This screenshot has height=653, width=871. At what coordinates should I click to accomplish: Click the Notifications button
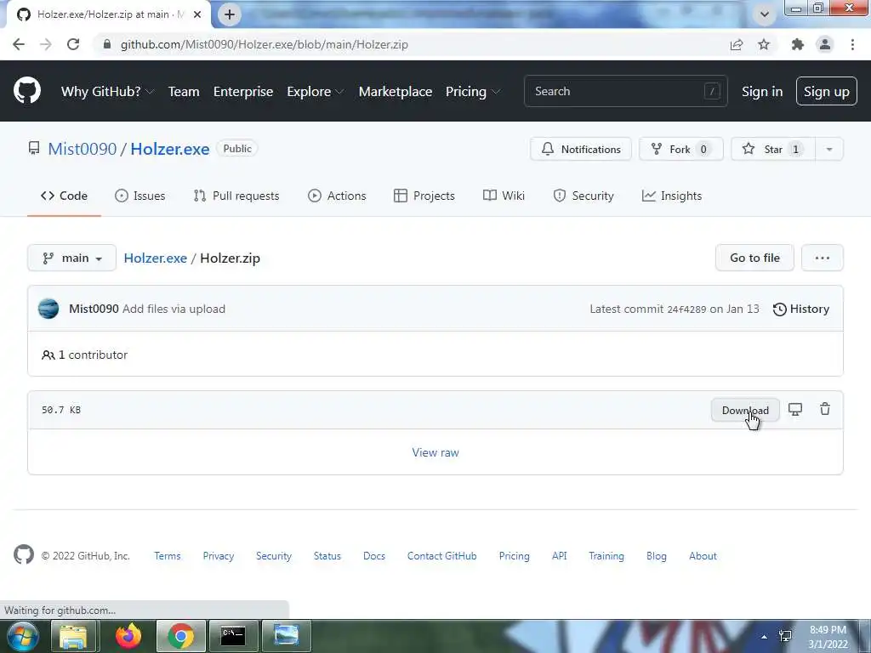click(580, 149)
